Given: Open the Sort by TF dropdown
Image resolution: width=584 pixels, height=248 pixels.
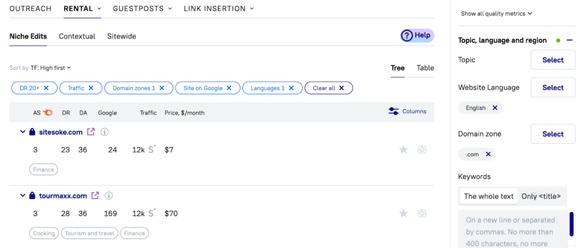Looking at the screenshot, I should pos(50,68).
